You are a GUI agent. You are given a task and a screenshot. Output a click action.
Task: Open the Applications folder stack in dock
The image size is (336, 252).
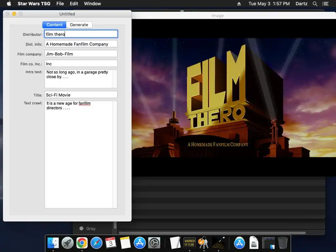[x=239, y=243]
